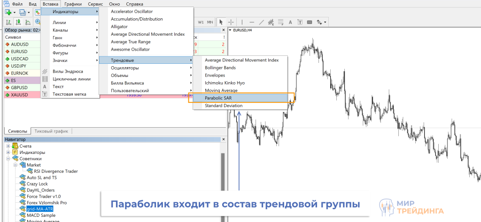
Task: Select RSI Divergence Trader advisor
Action: [x=56, y=171]
